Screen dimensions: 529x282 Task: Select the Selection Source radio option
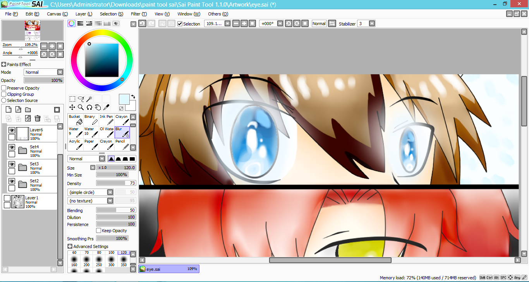4,100
